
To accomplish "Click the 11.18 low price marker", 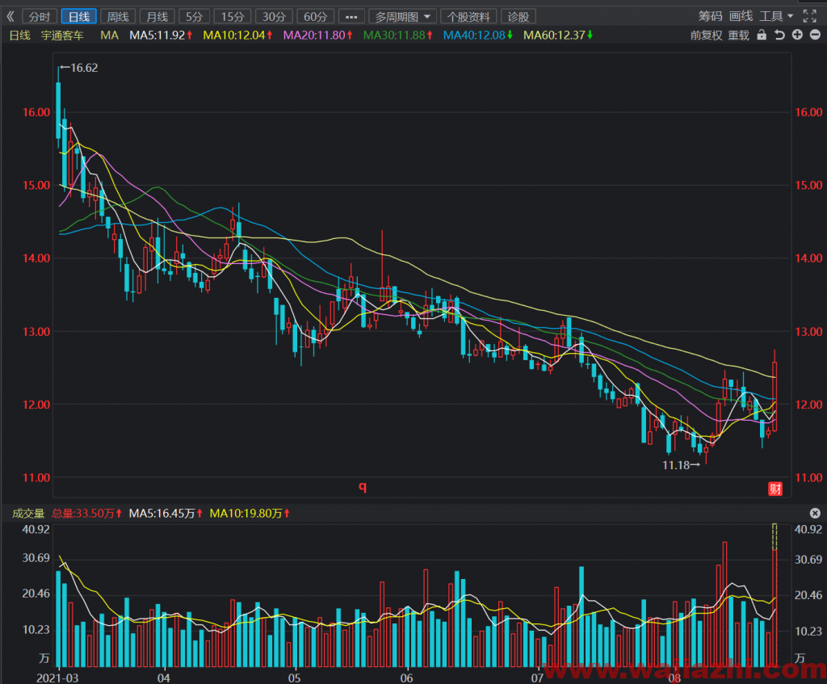I will click(x=681, y=465).
